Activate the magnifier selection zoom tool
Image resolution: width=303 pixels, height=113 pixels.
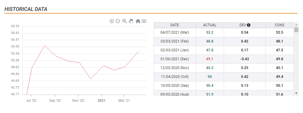coord(125,21)
